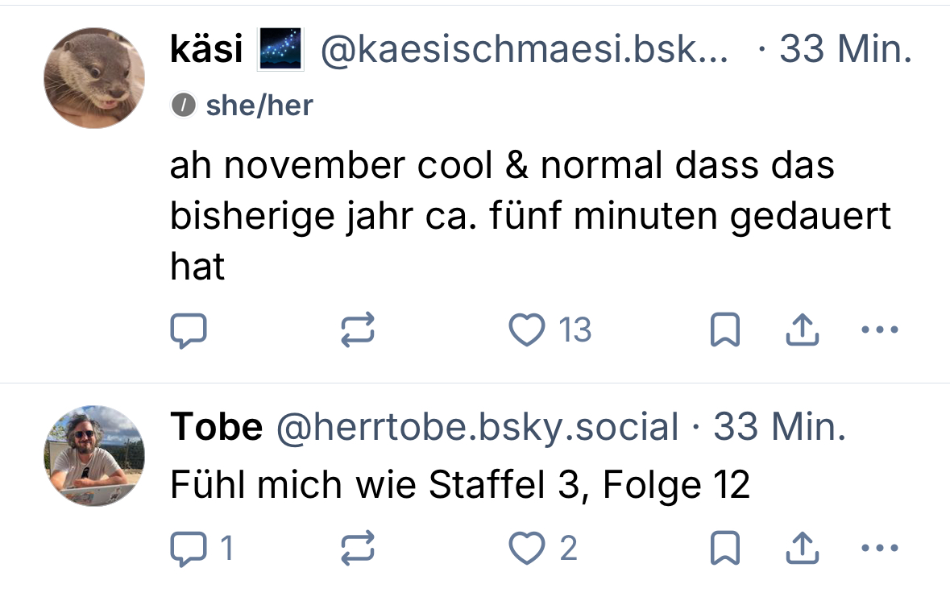Click display name Tobe
The image size is (950, 601).
click(x=216, y=428)
